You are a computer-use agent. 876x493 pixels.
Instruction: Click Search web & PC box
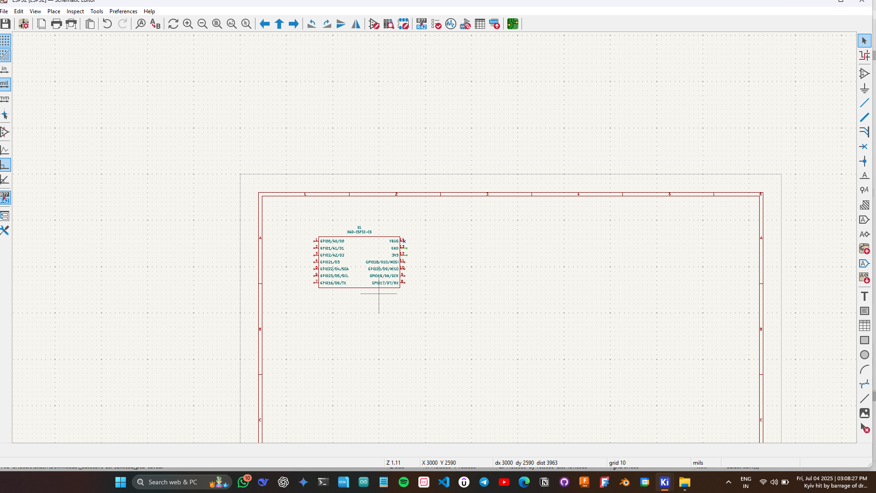point(182,482)
